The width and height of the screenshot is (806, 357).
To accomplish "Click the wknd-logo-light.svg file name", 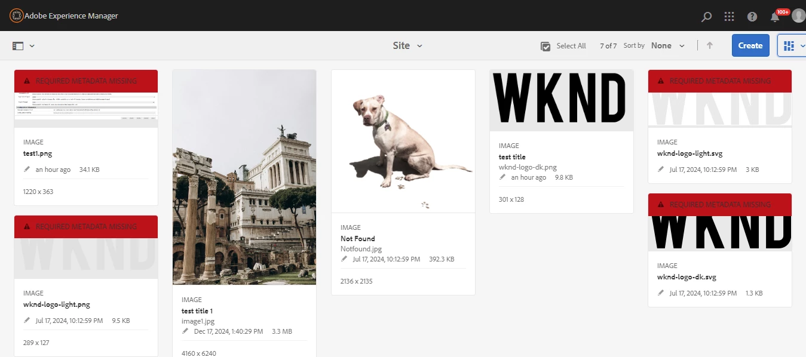I will coord(689,153).
